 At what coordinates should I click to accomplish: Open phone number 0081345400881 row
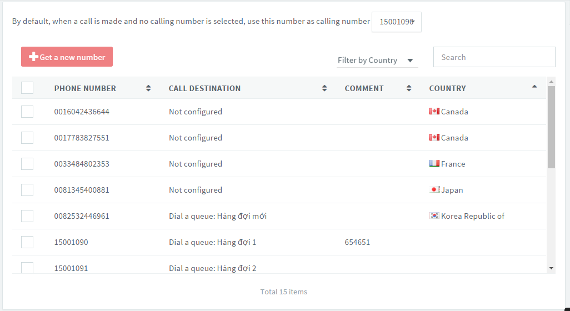pos(279,190)
